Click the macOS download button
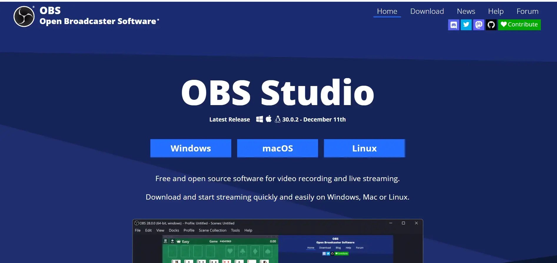The height and width of the screenshot is (263, 557). coord(277,148)
